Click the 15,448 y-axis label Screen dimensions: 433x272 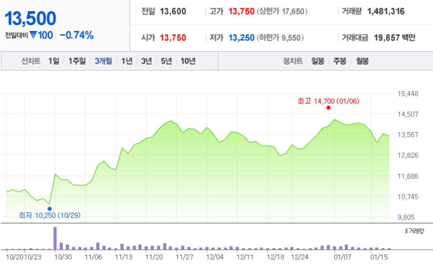click(408, 94)
